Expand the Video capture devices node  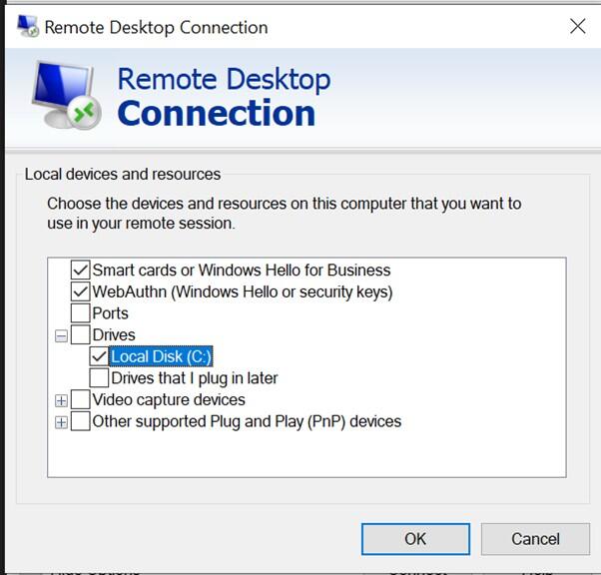61,401
